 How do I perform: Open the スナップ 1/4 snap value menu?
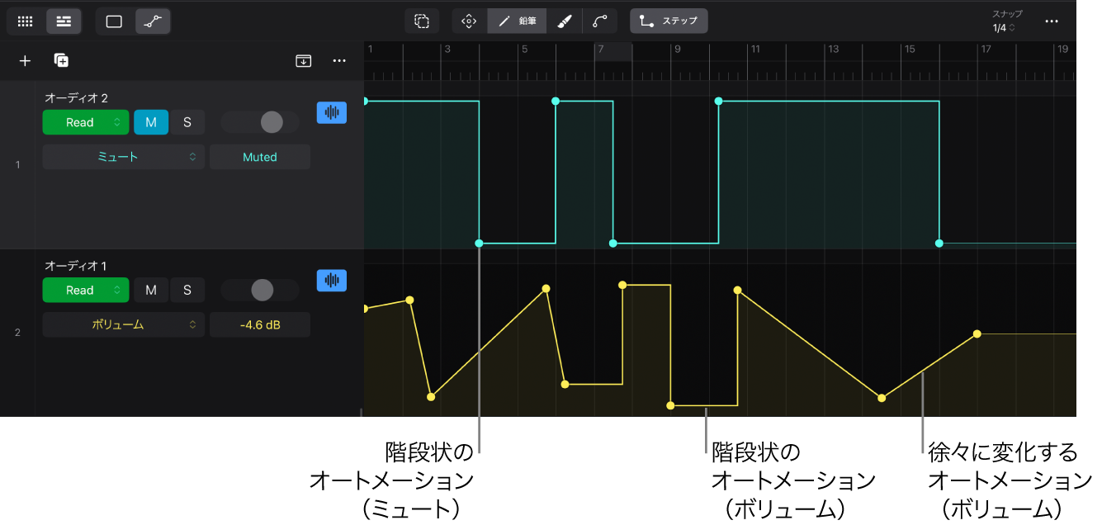pos(1004,28)
